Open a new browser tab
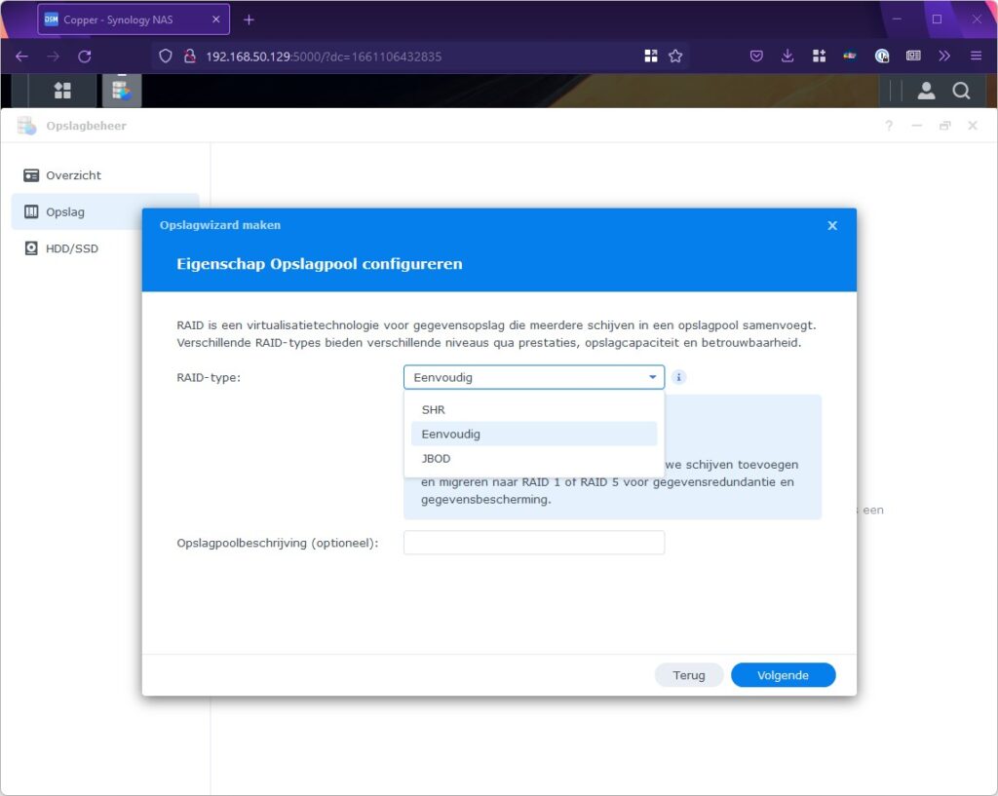The width and height of the screenshot is (998, 796). coord(249,19)
